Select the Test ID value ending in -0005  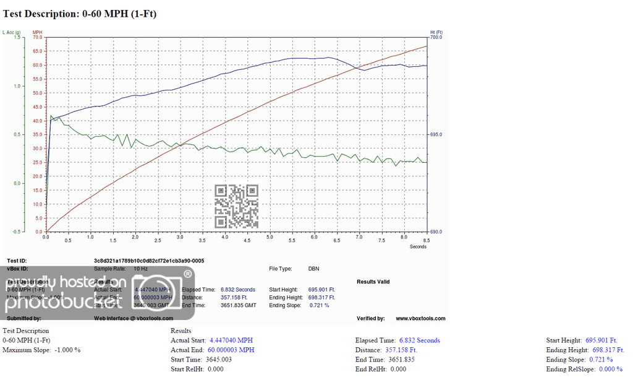click(149, 261)
